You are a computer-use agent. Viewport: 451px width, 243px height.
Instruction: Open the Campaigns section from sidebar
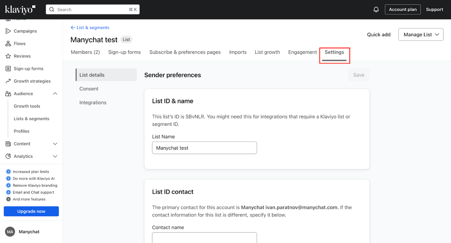tap(8, 31)
